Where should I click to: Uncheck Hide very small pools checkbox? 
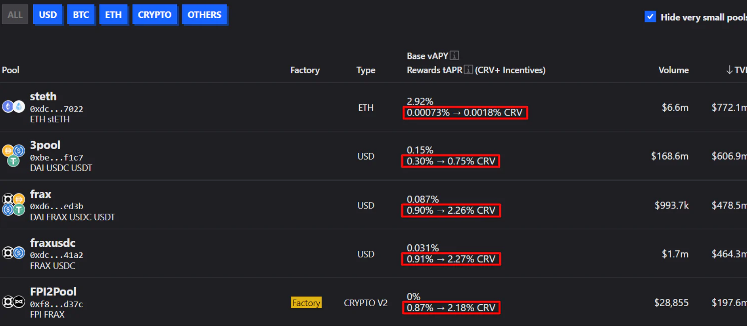pyautogui.click(x=650, y=17)
